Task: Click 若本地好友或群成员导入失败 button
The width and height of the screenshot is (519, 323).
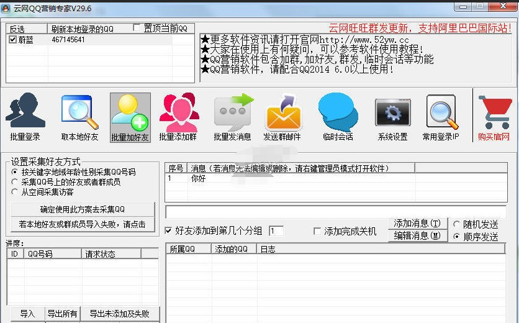Action: (x=83, y=224)
